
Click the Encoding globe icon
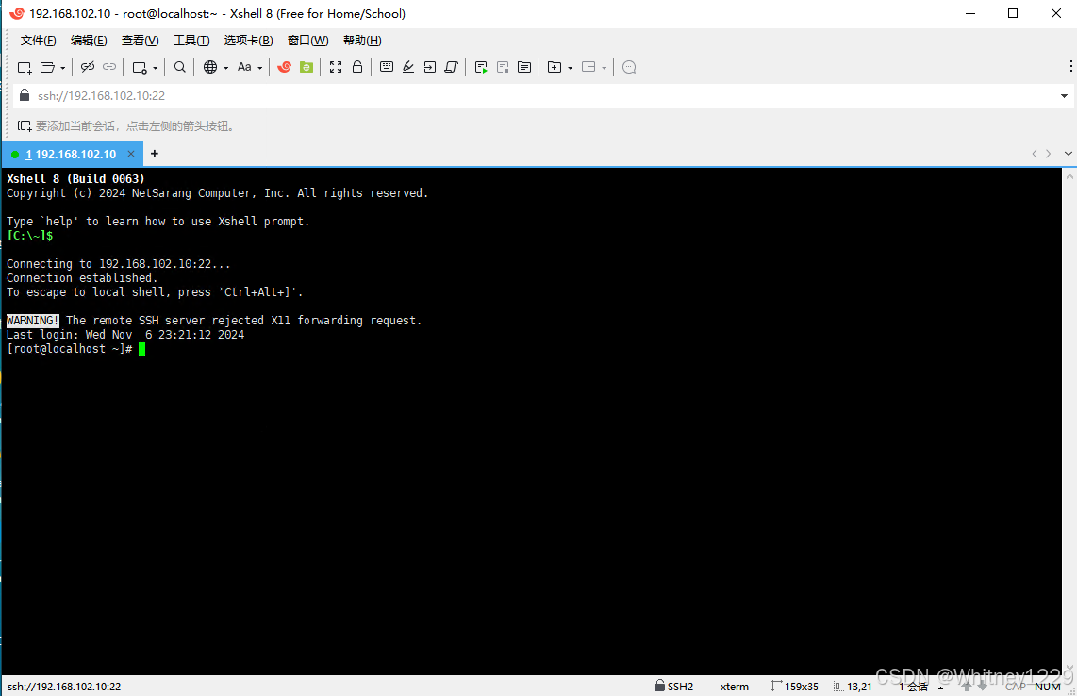click(210, 67)
